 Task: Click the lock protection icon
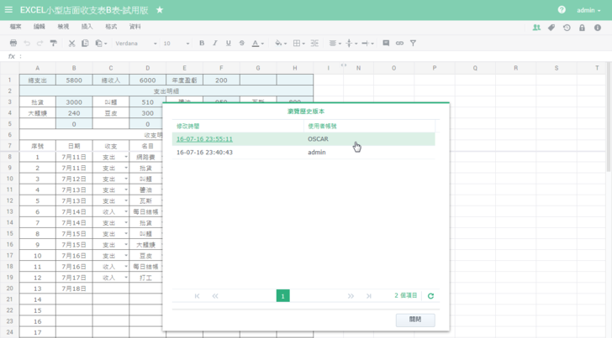click(582, 27)
